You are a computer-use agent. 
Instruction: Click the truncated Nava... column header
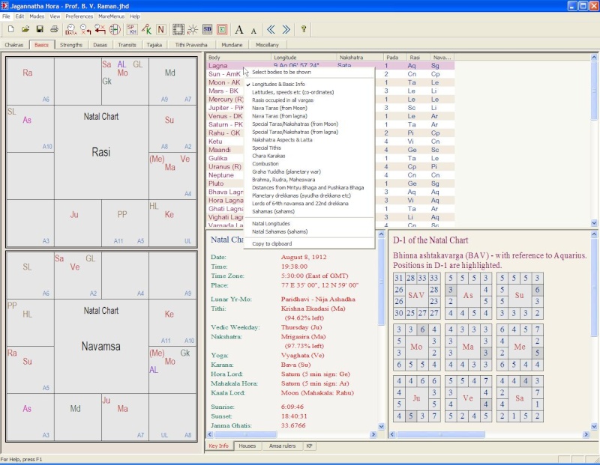tap(442, 58)
